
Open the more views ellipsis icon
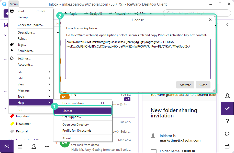click(47, 146)
